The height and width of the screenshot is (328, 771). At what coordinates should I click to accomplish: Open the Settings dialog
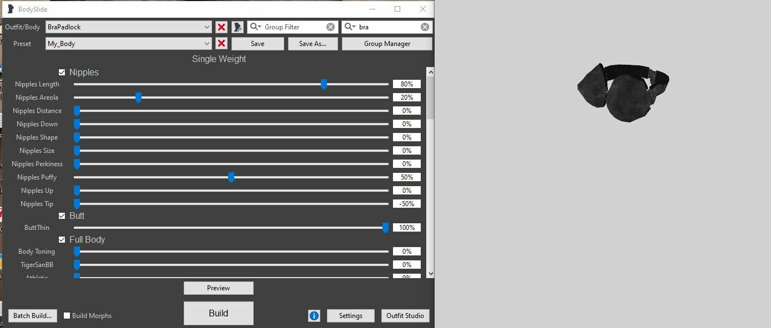(351, 316)
